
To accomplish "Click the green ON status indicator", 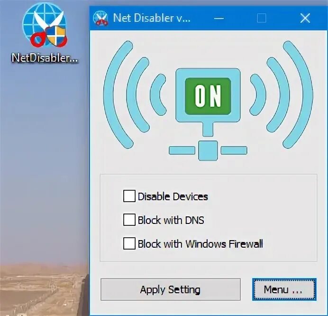I will (208, 96).
